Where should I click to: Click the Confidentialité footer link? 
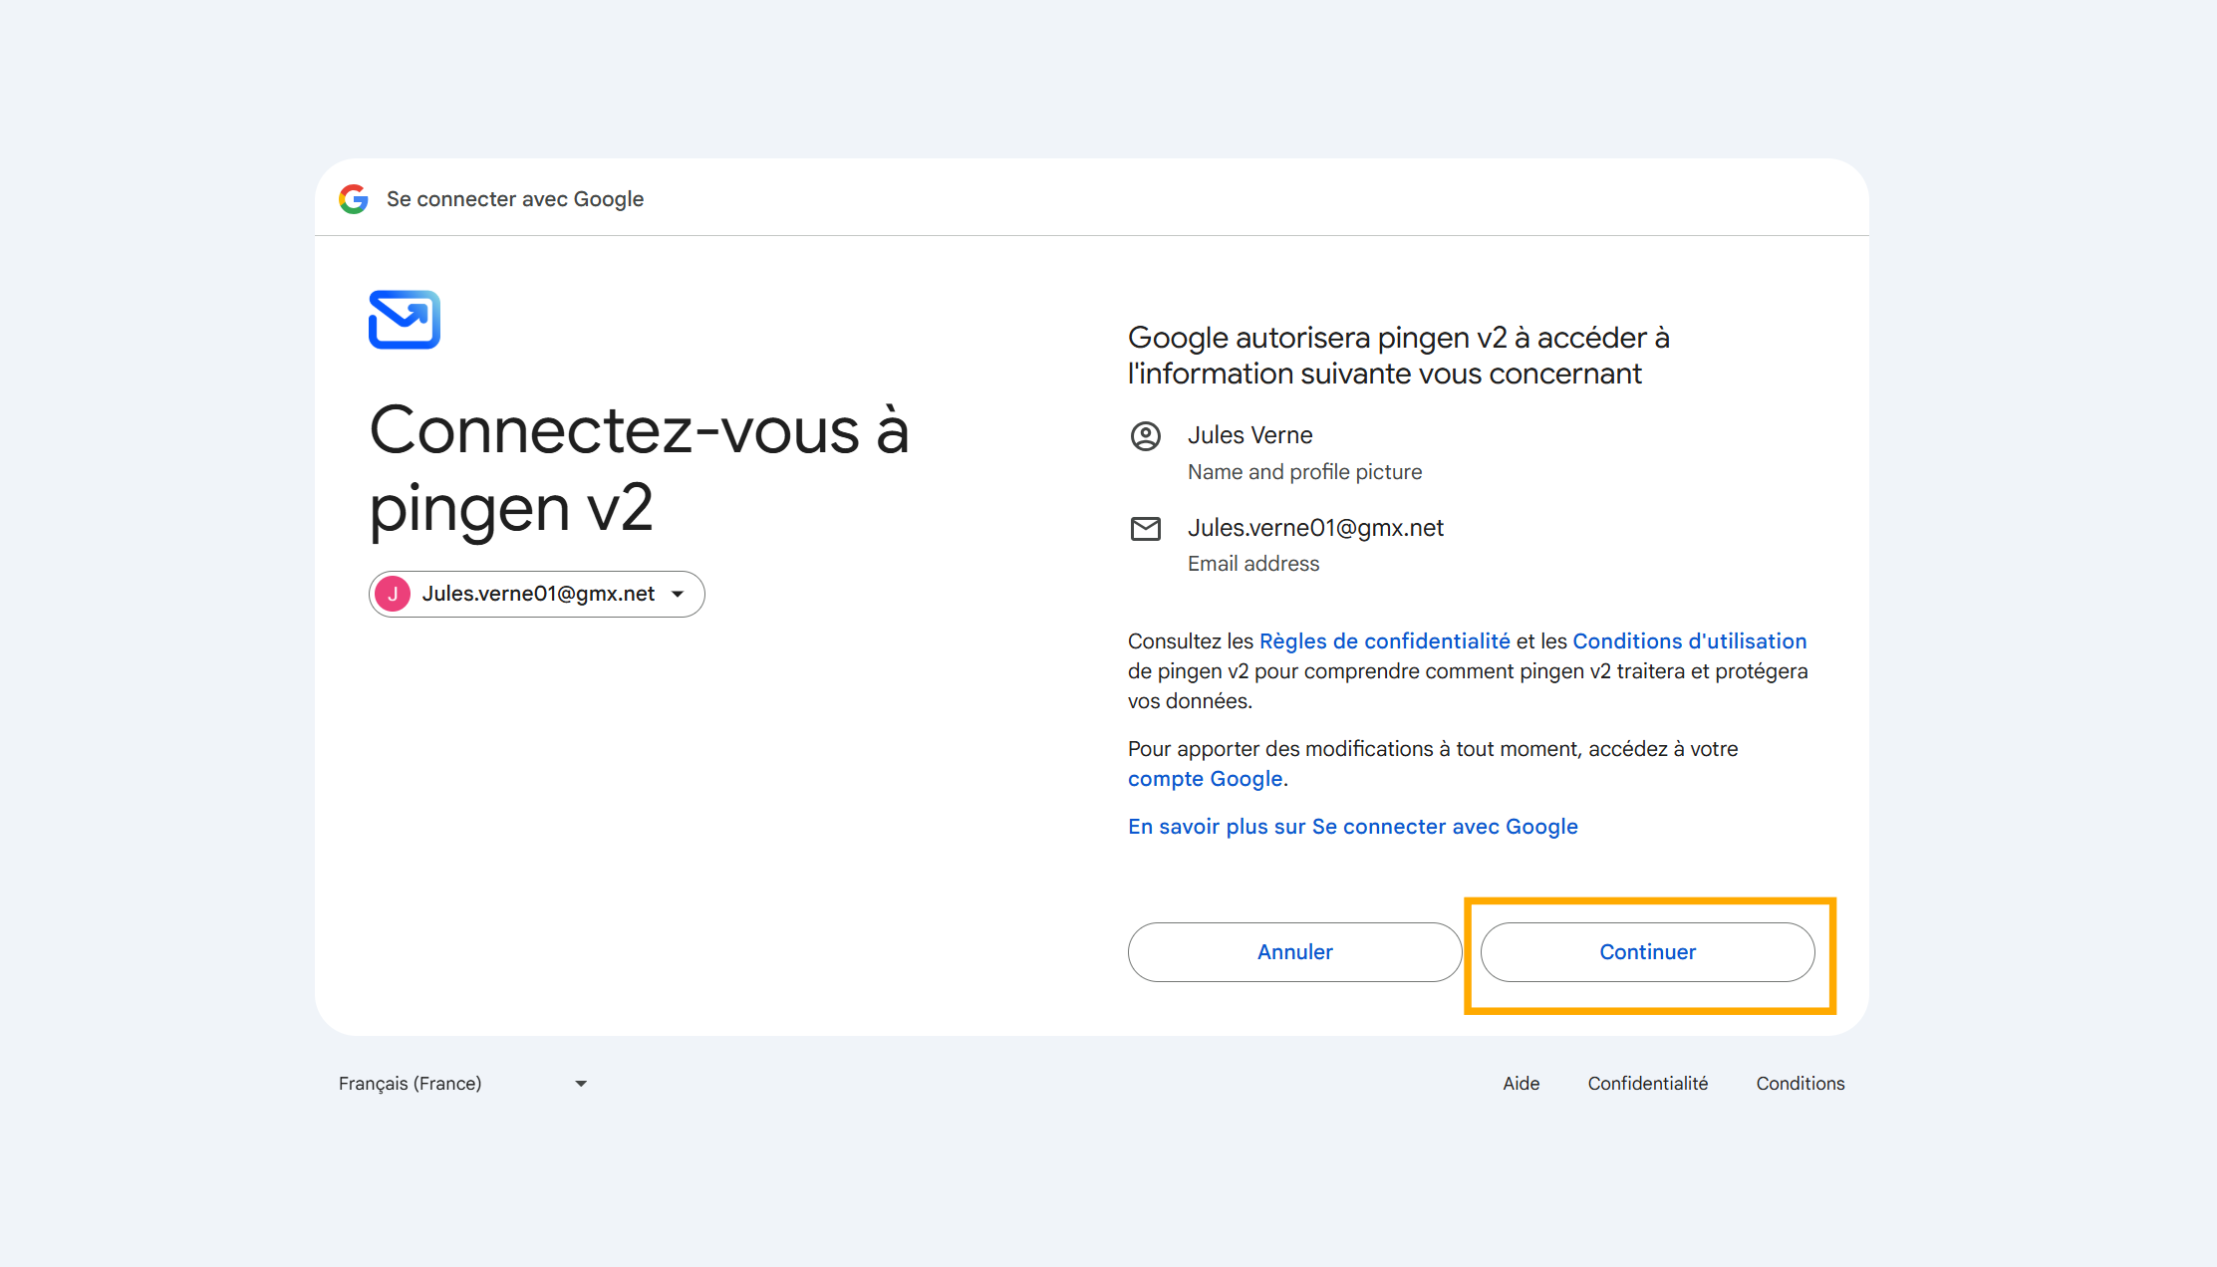(1647, 1083)
